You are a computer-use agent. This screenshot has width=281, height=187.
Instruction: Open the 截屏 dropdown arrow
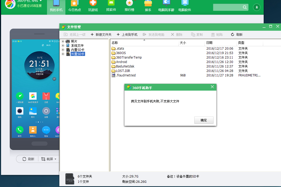tap(55, 159)
